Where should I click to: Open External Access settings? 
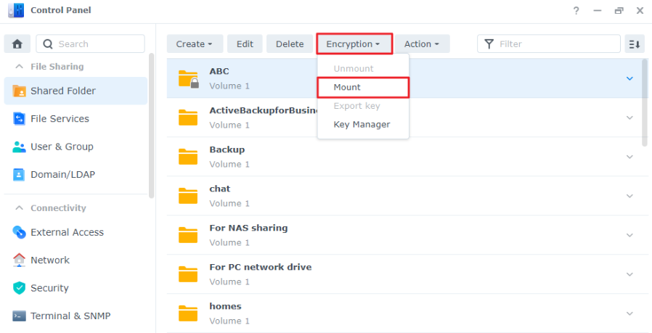click(76, 232)
